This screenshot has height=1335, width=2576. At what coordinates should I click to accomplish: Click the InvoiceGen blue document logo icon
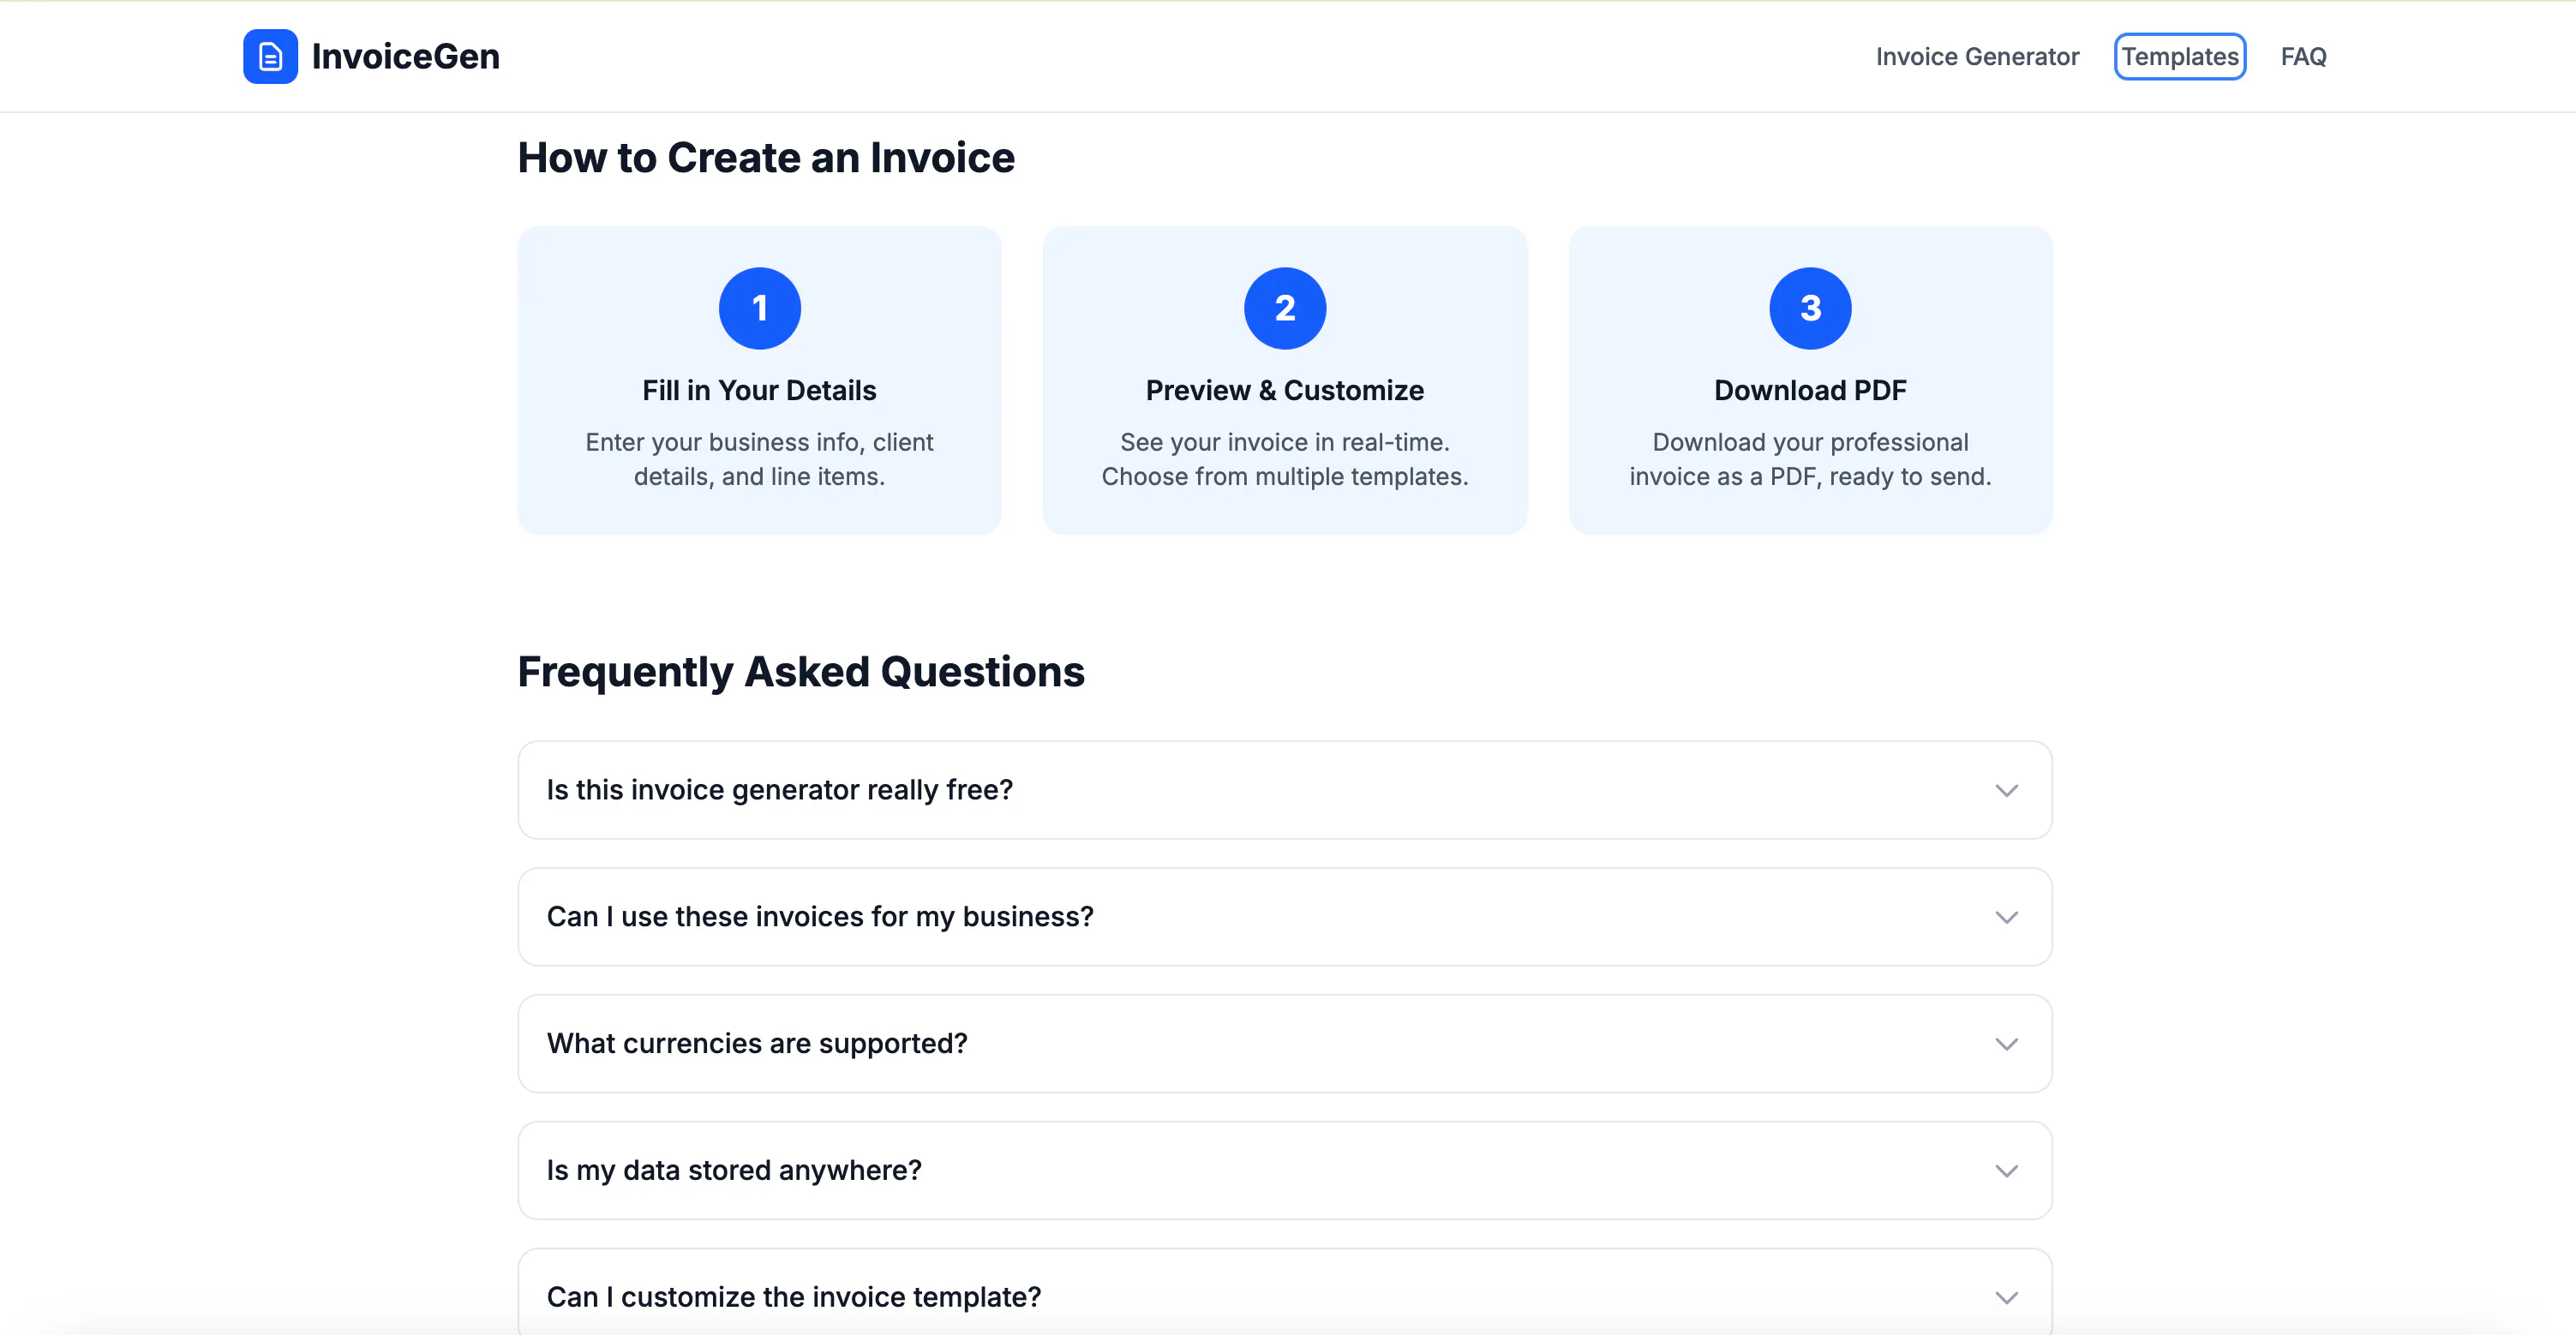270,57
